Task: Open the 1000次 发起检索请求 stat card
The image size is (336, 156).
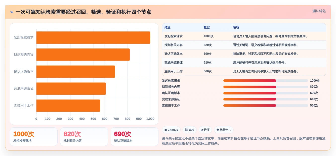Action: [34, 137]
